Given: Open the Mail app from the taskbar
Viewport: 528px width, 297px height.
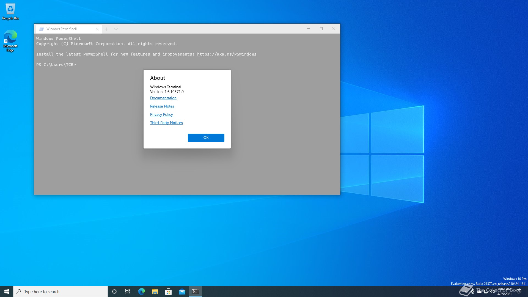Looking at the screenshot, I should [182, 291].
